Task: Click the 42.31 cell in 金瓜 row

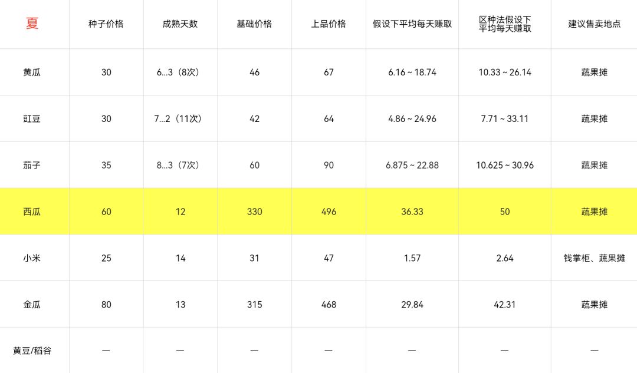Action: click(505, 305)
